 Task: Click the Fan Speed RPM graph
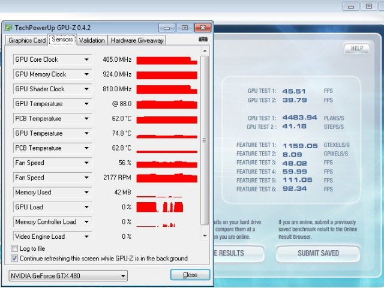click(x=167, y=178)
